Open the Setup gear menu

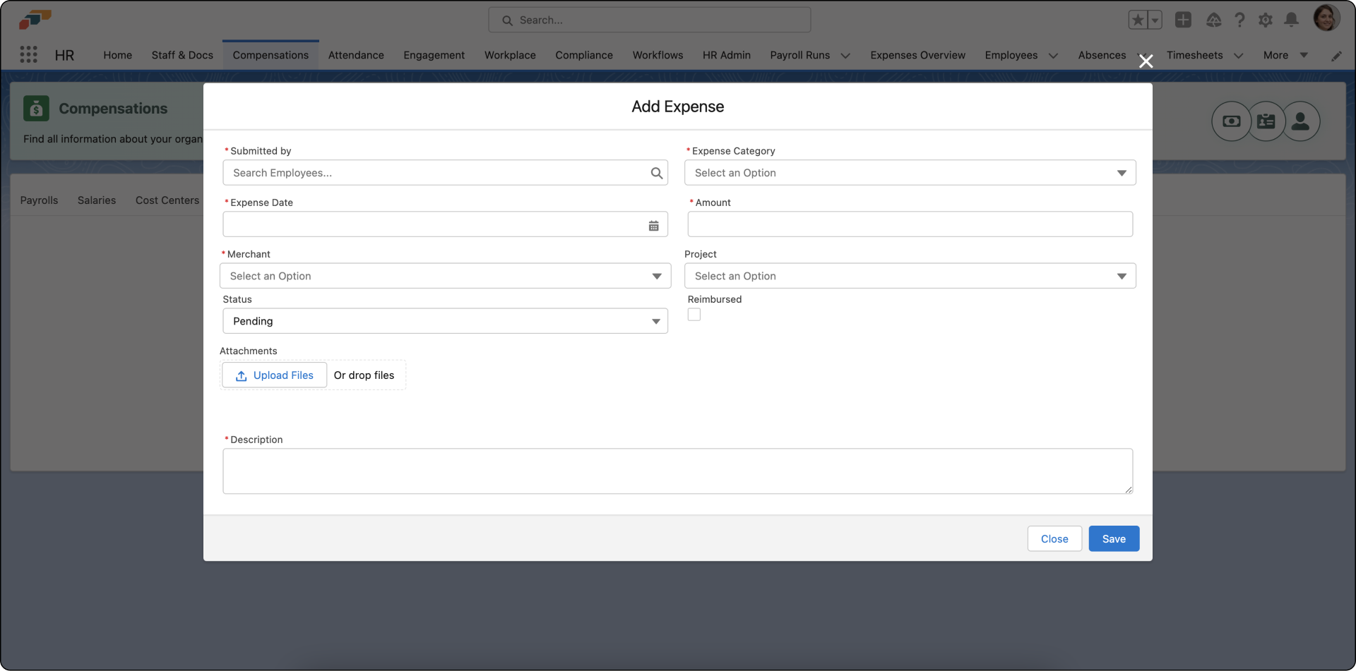click(x=1266, y=20)
